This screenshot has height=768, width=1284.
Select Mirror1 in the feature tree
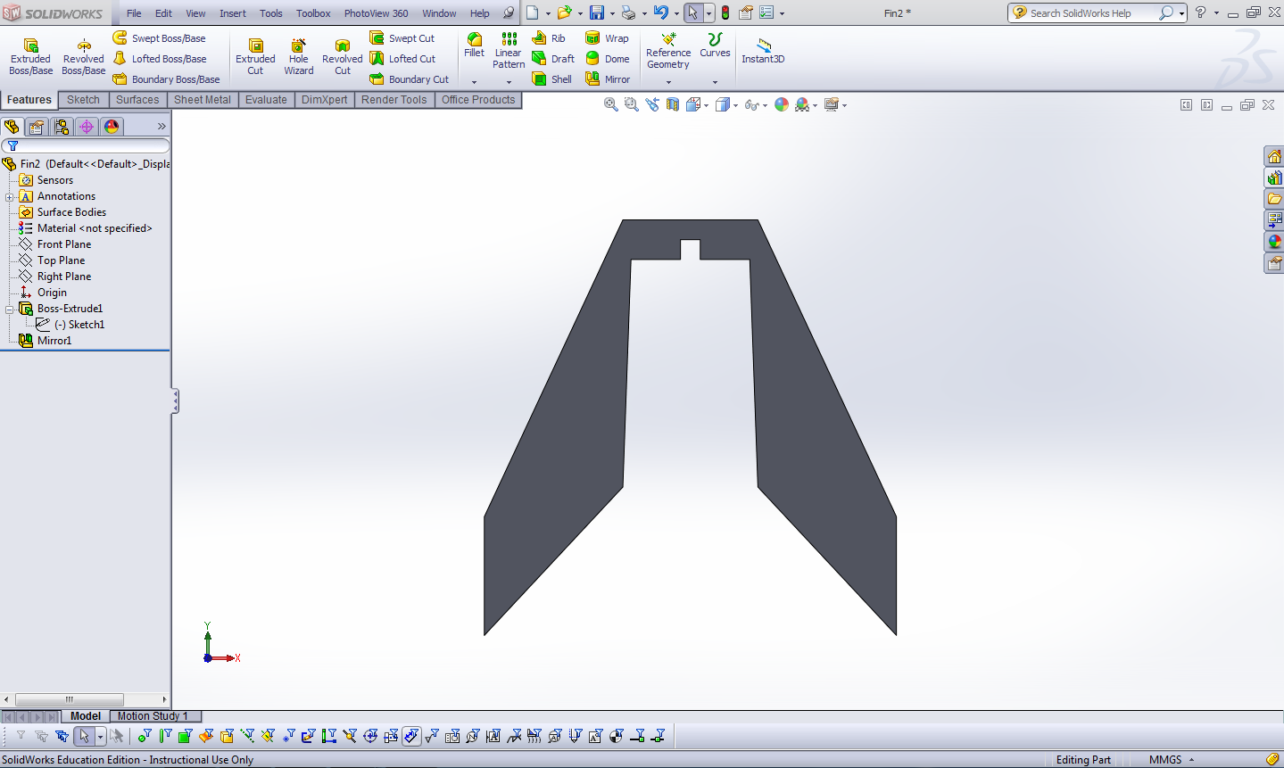coord(54,341)
